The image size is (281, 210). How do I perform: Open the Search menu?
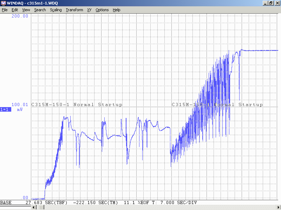click(x=40, y=10)
